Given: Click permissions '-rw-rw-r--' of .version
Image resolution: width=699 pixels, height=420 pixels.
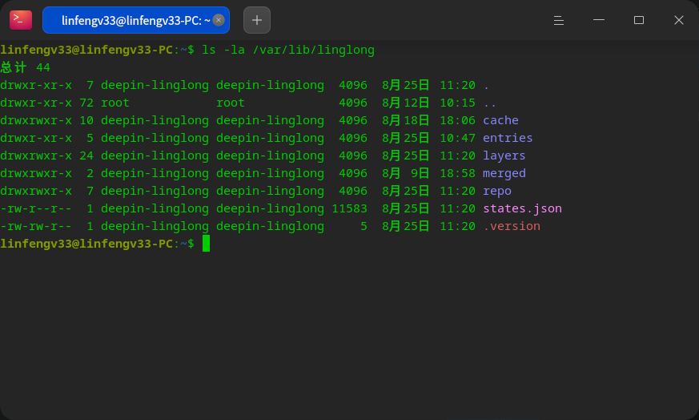Looking at the screenshot, I should click(x=36, y=226).
